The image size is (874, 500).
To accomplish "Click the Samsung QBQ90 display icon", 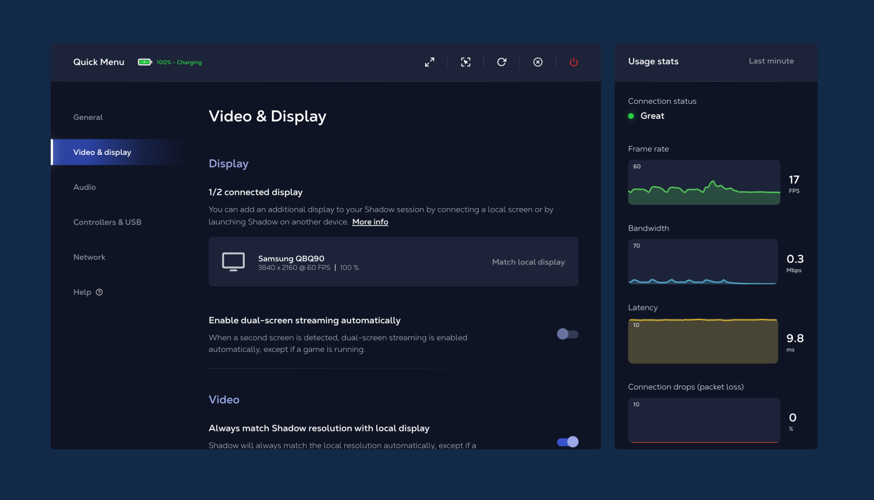I will tap(233, 262).
